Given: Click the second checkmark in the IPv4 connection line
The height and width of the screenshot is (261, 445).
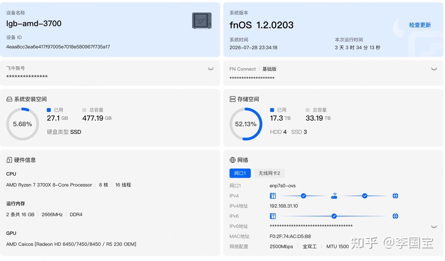Looking at the screenshot, I should tap(365, 196).
